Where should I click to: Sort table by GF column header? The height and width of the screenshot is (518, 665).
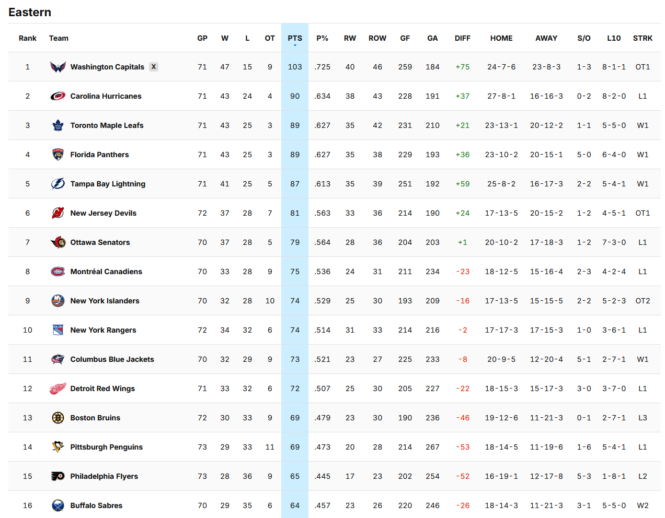coord(405,38)
